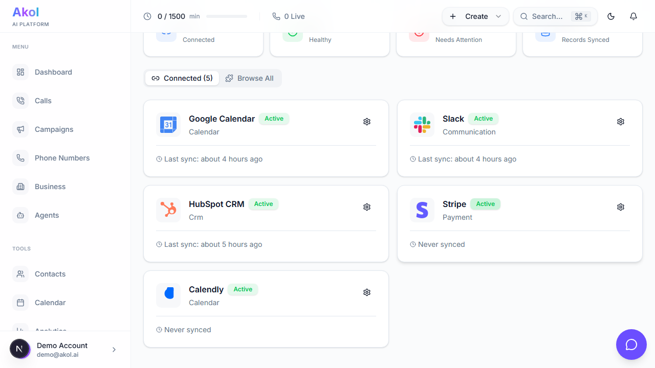Click the minutes usage progress bar
655x368 pixels.
(226, 16)
